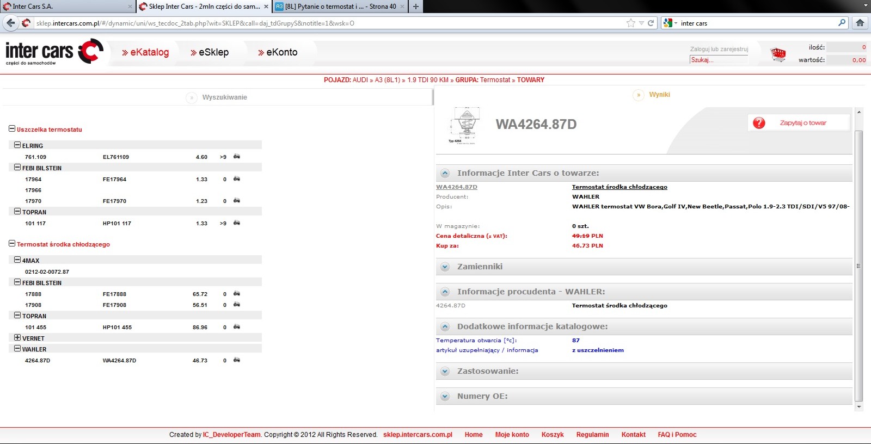This screenshot has width=871, height=444.
Task: Click binoculars icon for FE17888 row
Action: tap(237, 294)
